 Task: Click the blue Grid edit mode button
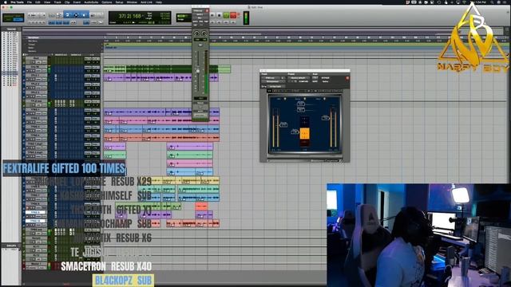pos(18,20)
